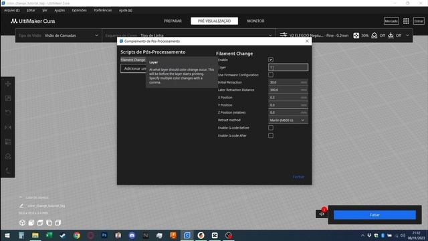Switch to the top view cube icon
Image resolution: width=428 pixels, height=241 pixels.
point(40,223)
